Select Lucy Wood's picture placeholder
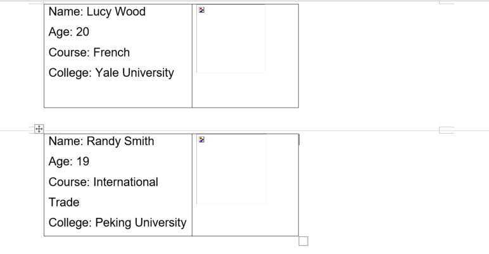The height and width of the screenshot is (254, 489). (231, 39)
